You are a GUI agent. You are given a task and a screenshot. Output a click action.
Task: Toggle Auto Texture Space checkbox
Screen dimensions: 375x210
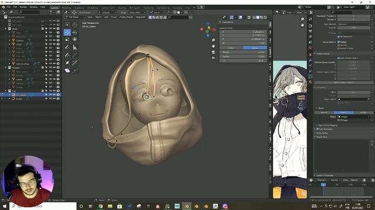coord(339,58)
